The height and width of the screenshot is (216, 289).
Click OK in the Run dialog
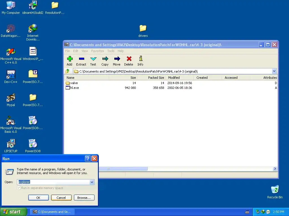coord(38,198)
